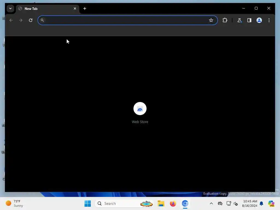Bookmark this tab with the star

click(x=211, y=20)
